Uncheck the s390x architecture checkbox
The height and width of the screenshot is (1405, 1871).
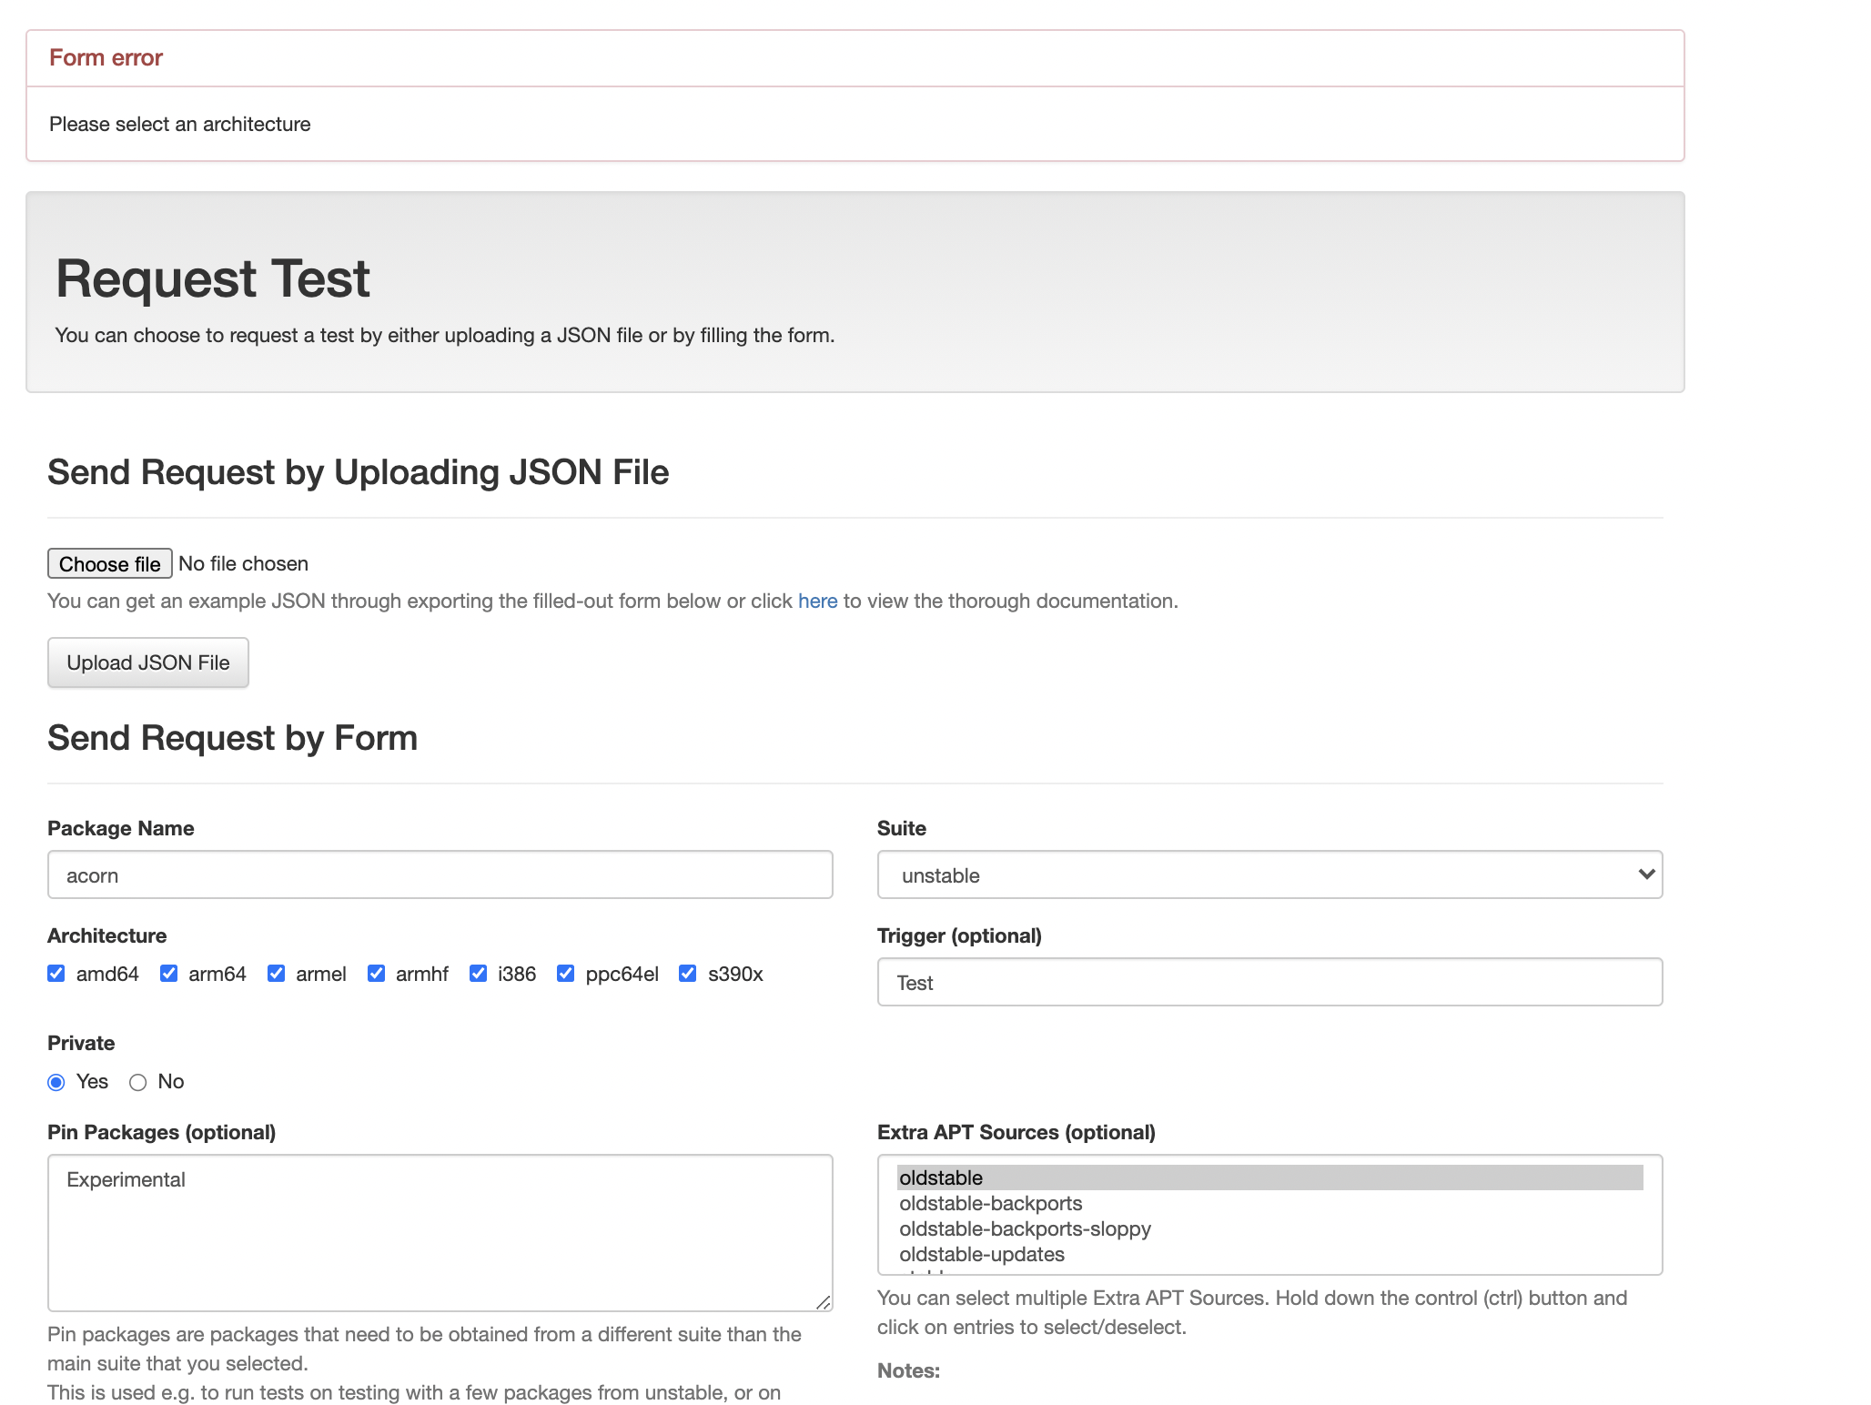coord(688,974)
